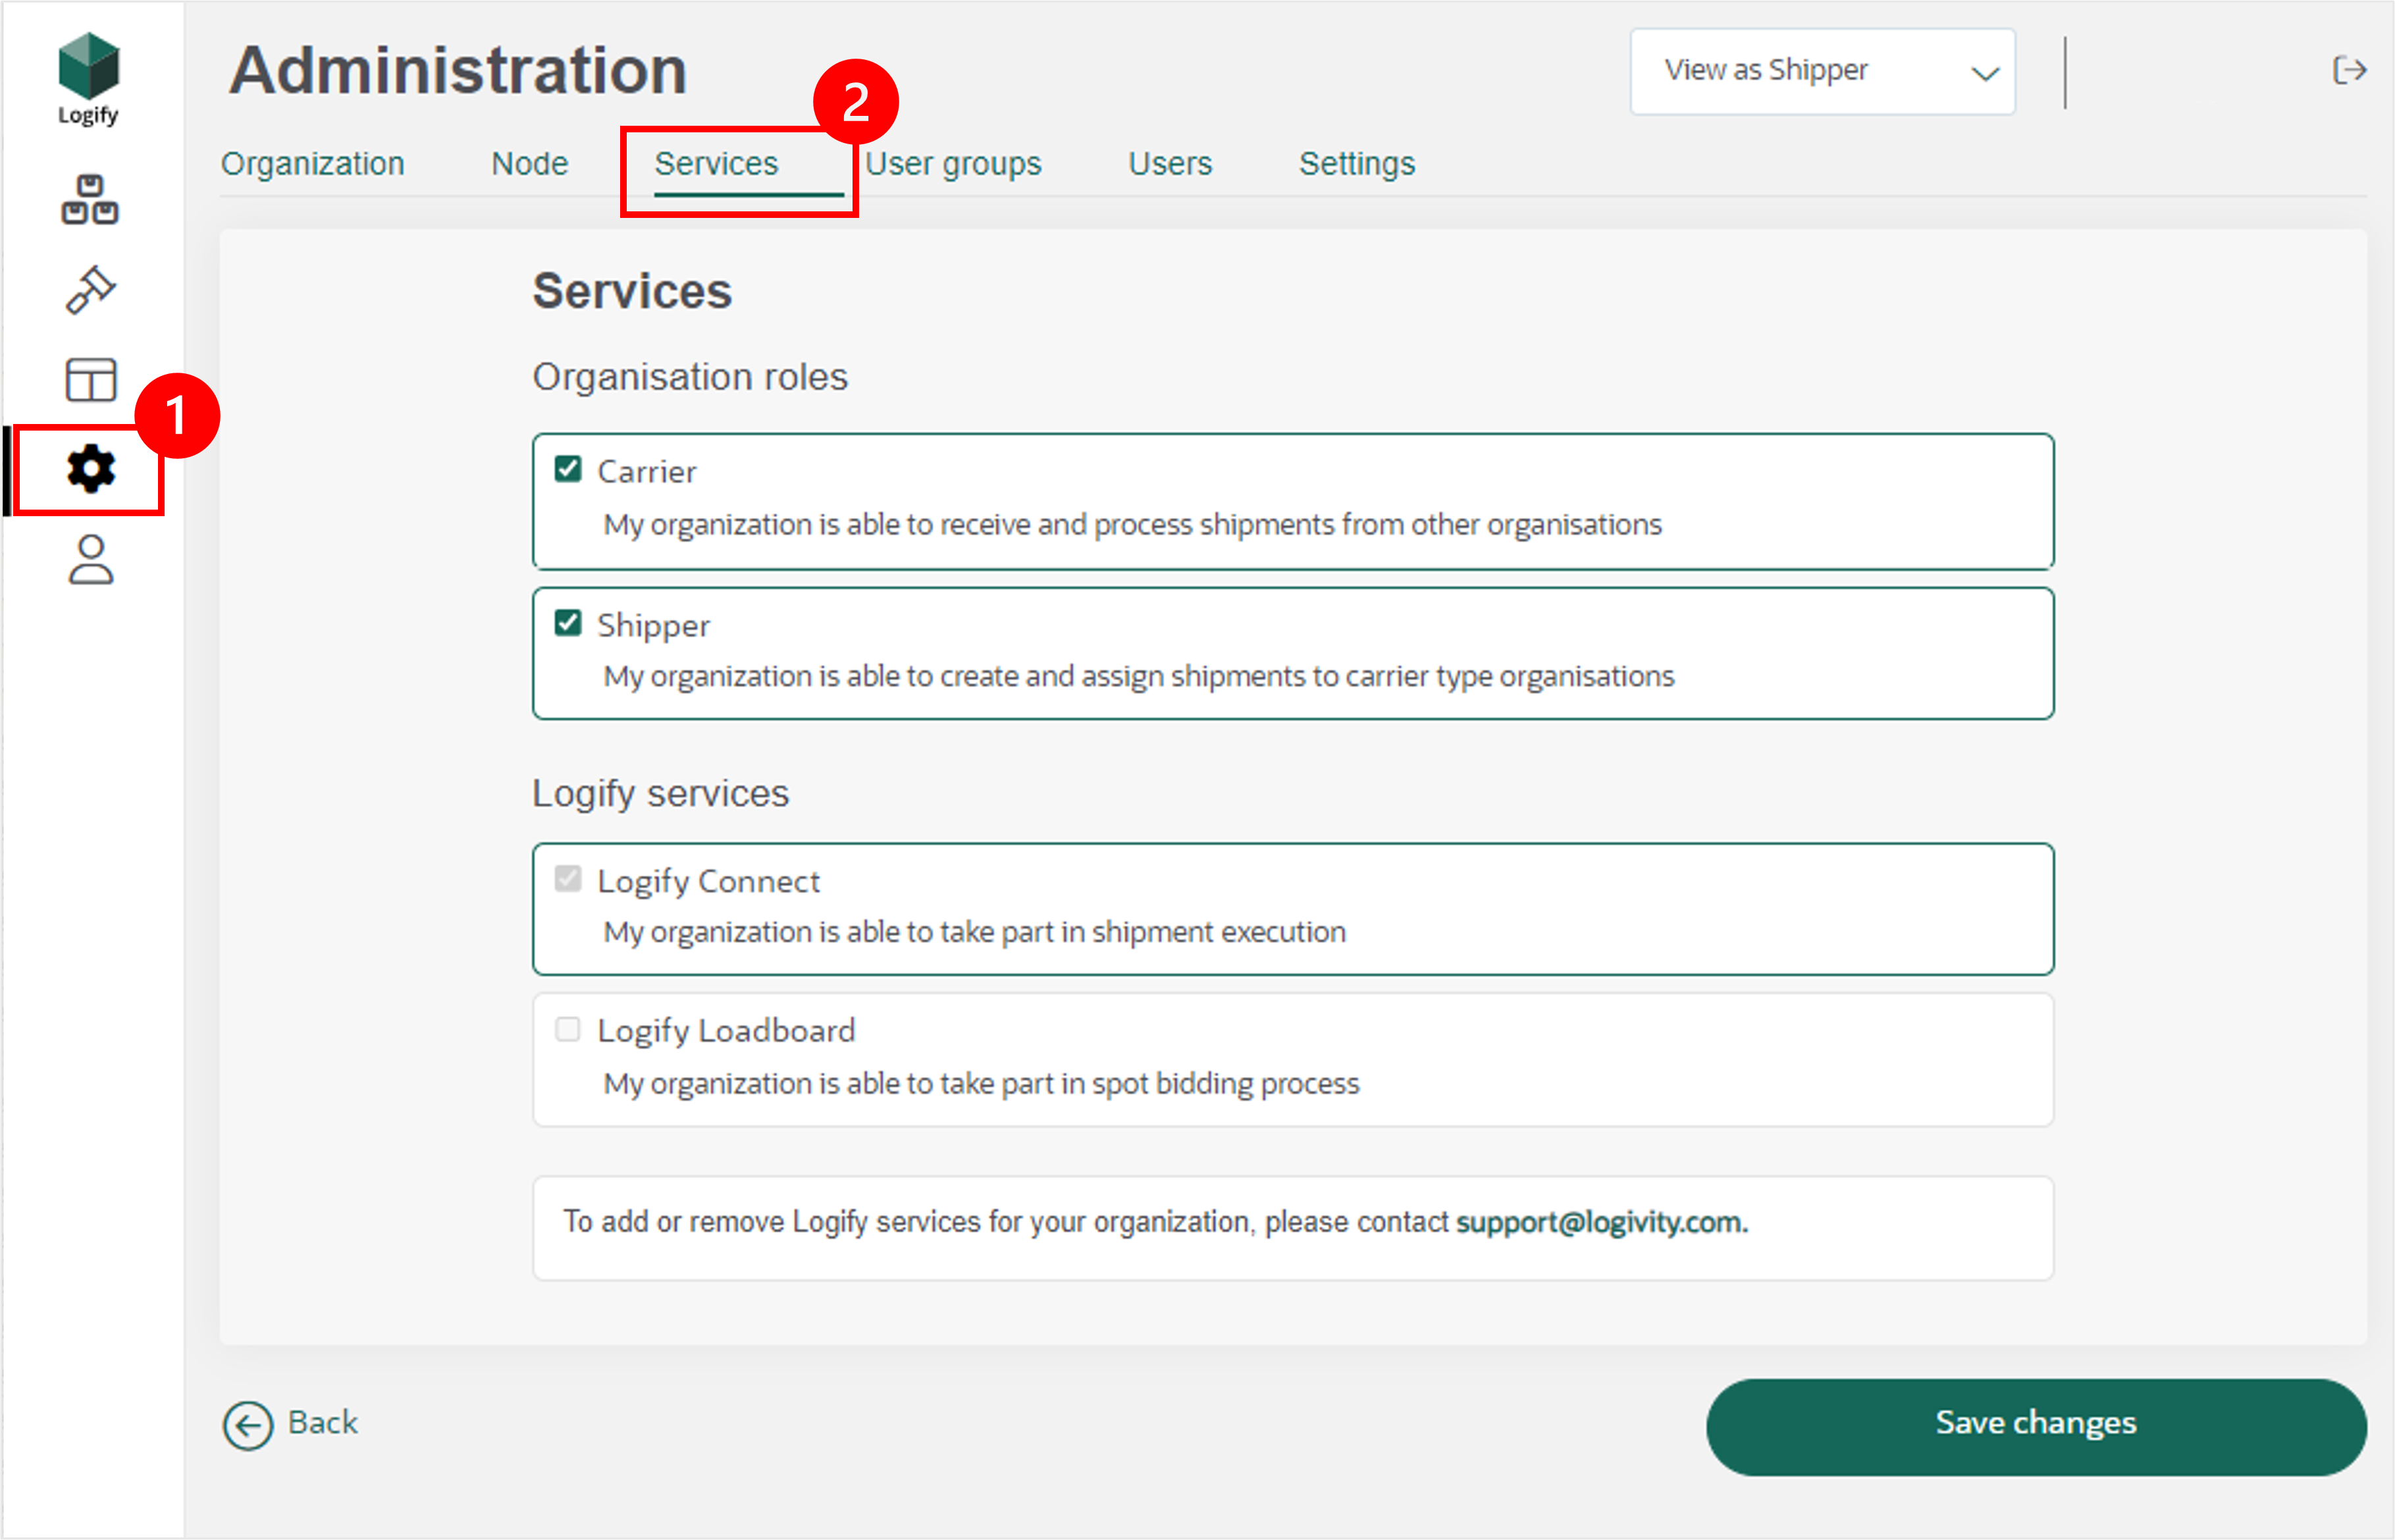Switch to the Organization tab
Image resolution: width=2395 pixels, height=1540 pixels.
point(313,163)
